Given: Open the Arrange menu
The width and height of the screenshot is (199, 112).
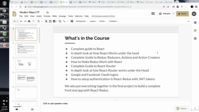Looking at the screenshot, I should pyautogui.click(x=62, y=16).
